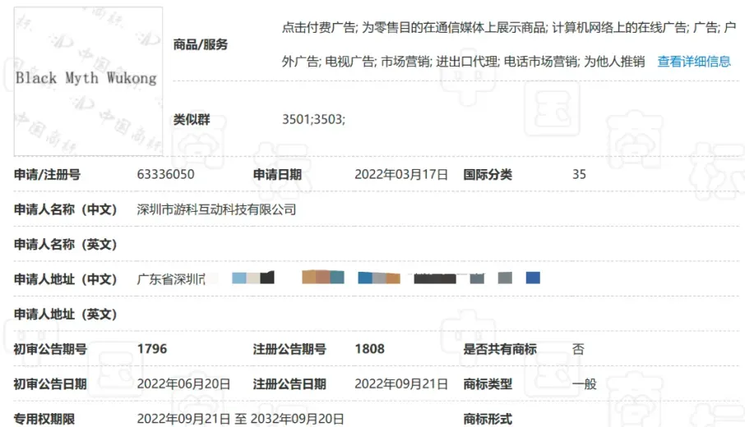Screen dimensions: 745x427
Task: Select the registration number 63336050
Action: (x=165, y=175)
